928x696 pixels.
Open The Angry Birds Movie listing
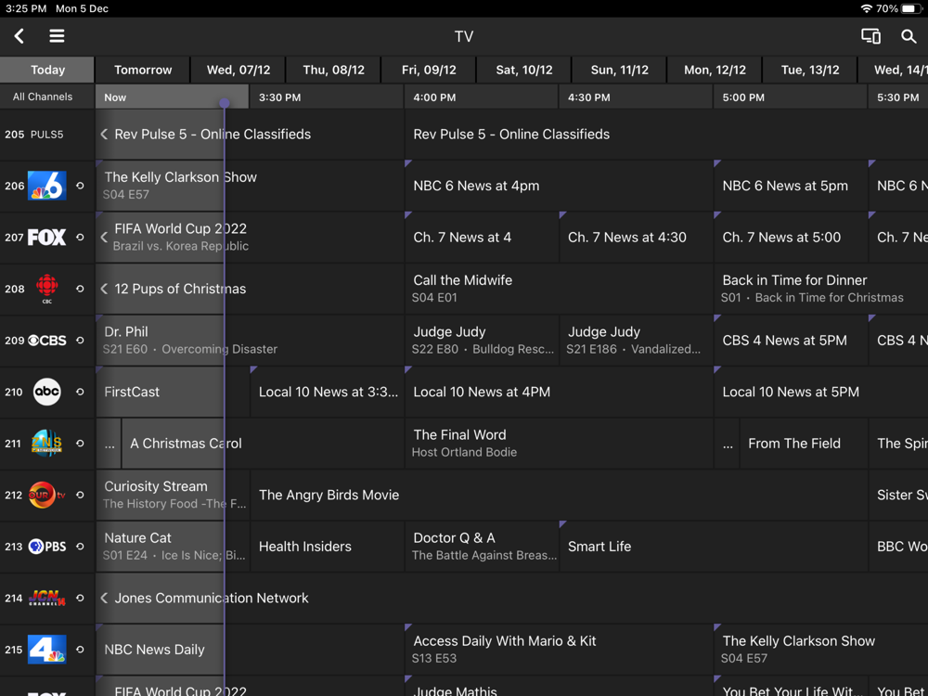click(x=558, y=495)
